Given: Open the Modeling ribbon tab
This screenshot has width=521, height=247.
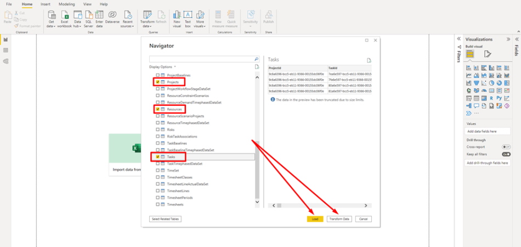Looking at the screenshot, I should (x=66, y=4).
